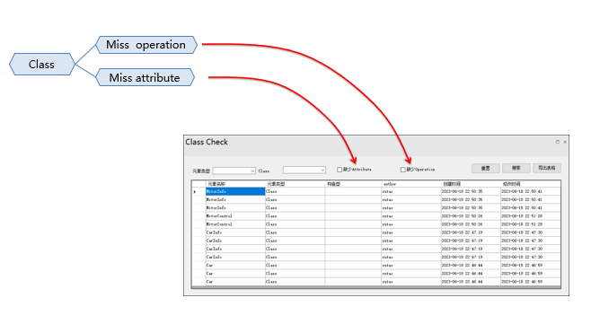Select the Miss operation shape
The image size is (591, 324).
coord(146,45)
